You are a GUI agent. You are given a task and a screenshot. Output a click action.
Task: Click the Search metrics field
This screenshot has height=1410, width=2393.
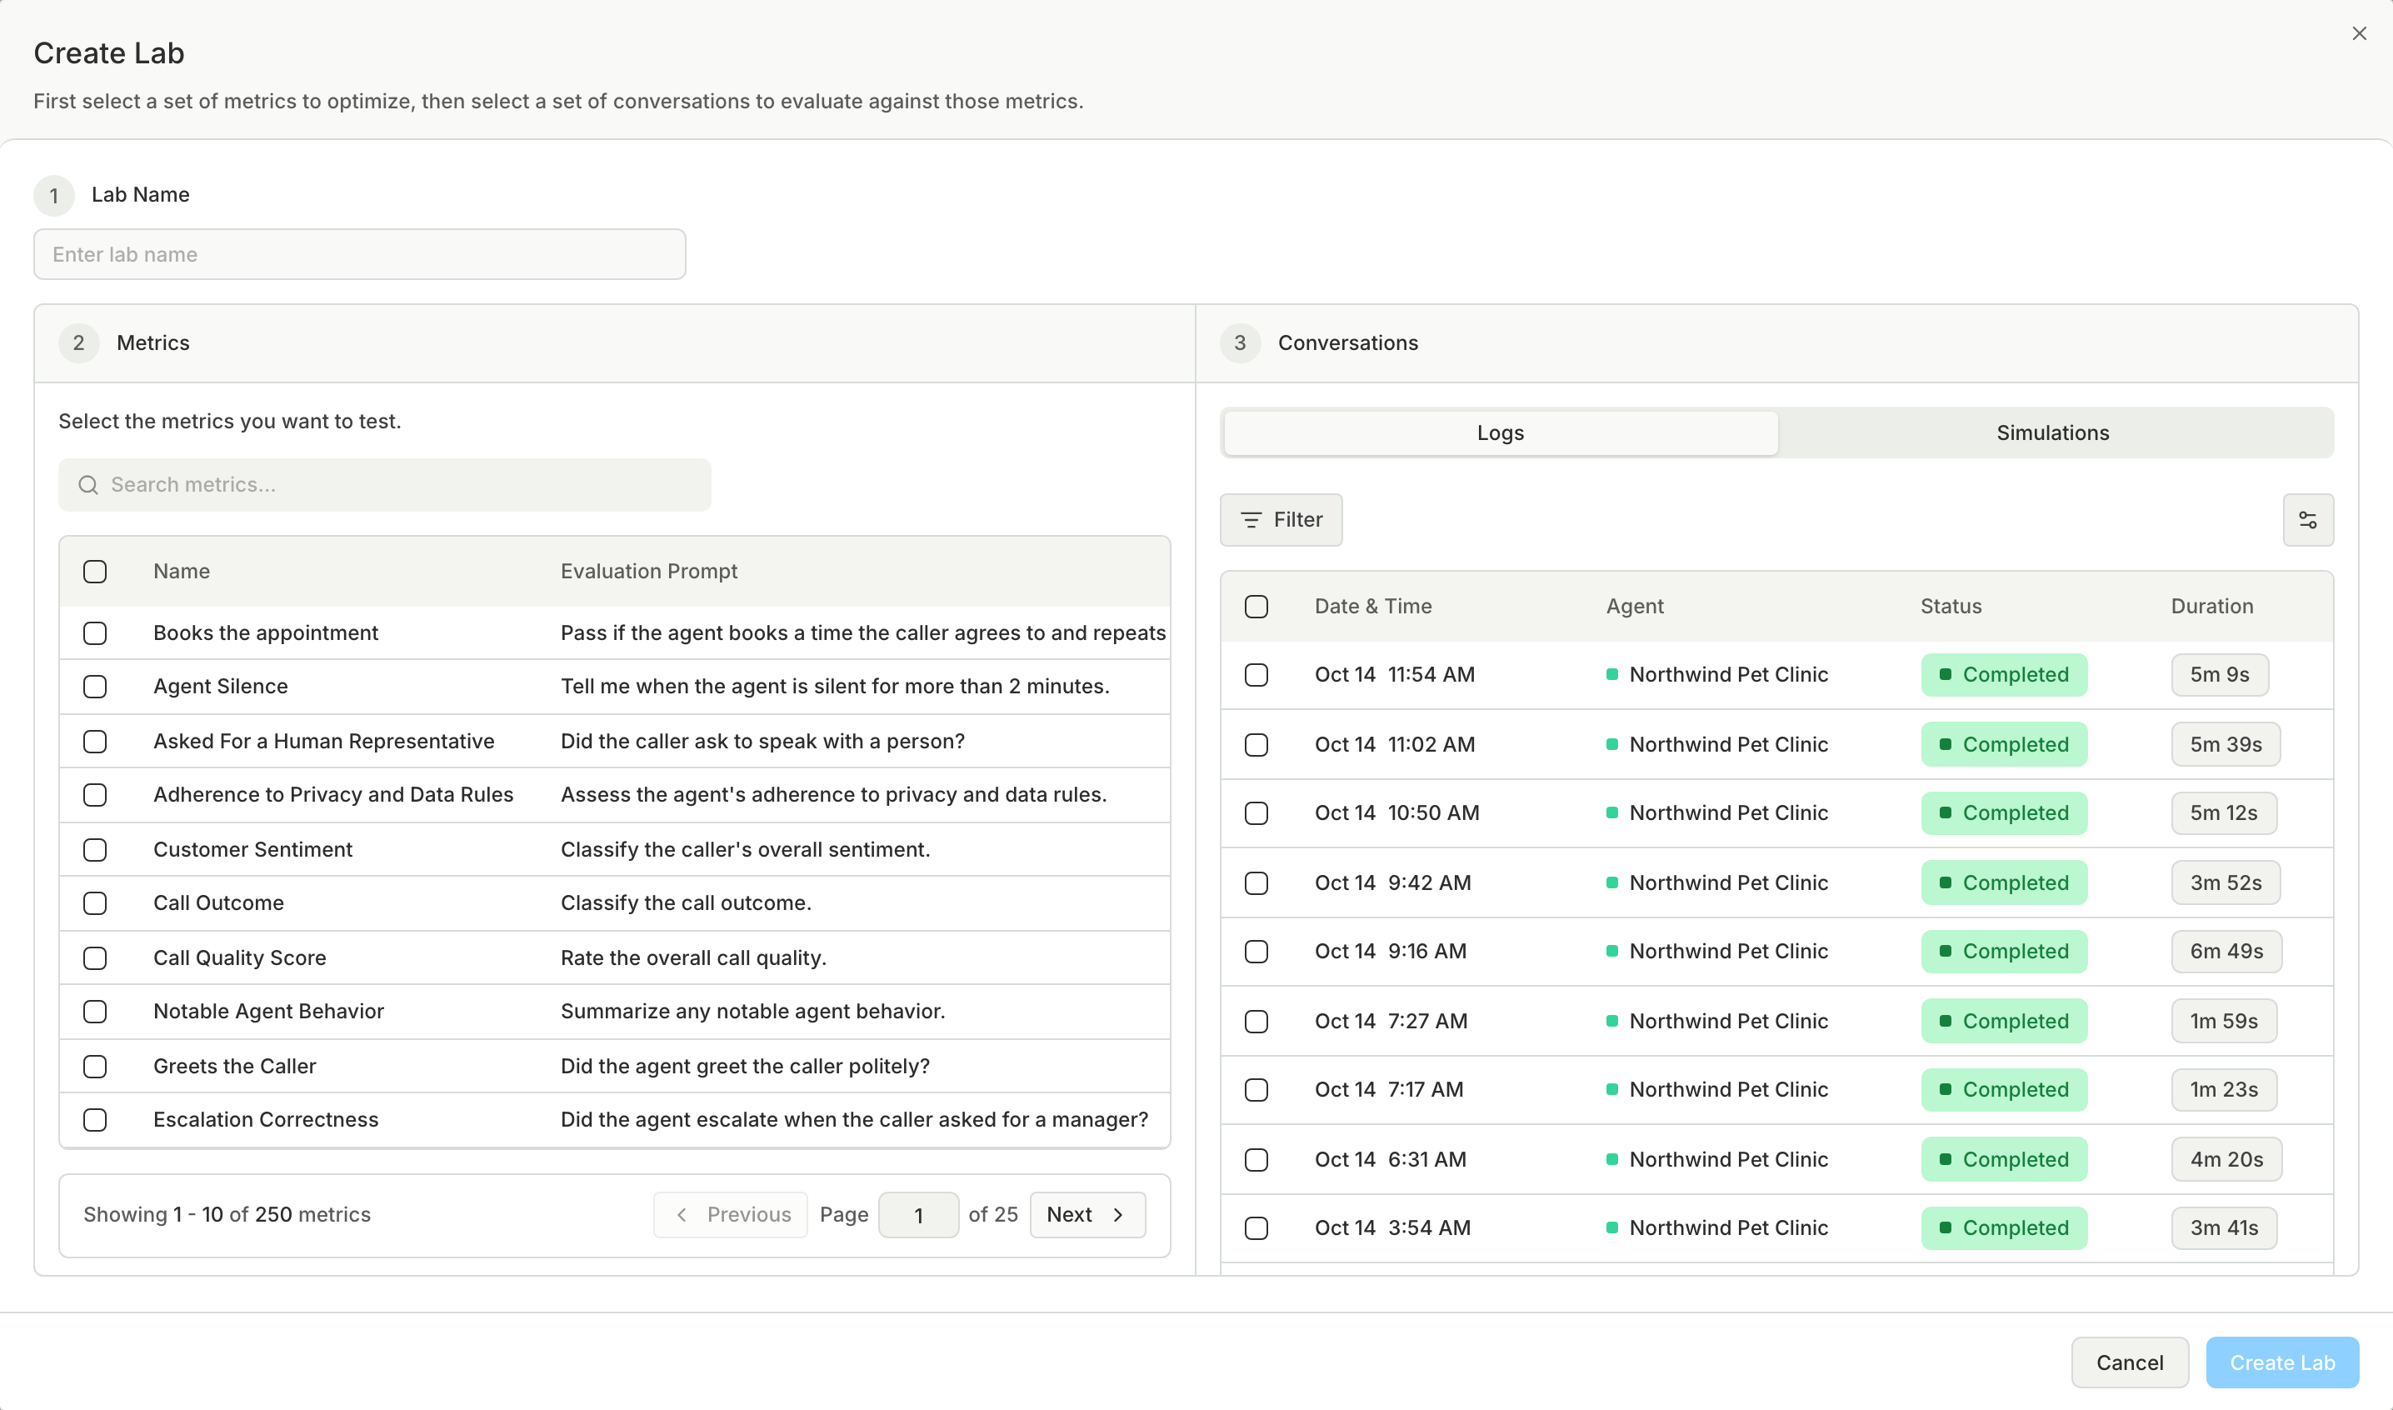click(384, 486)
